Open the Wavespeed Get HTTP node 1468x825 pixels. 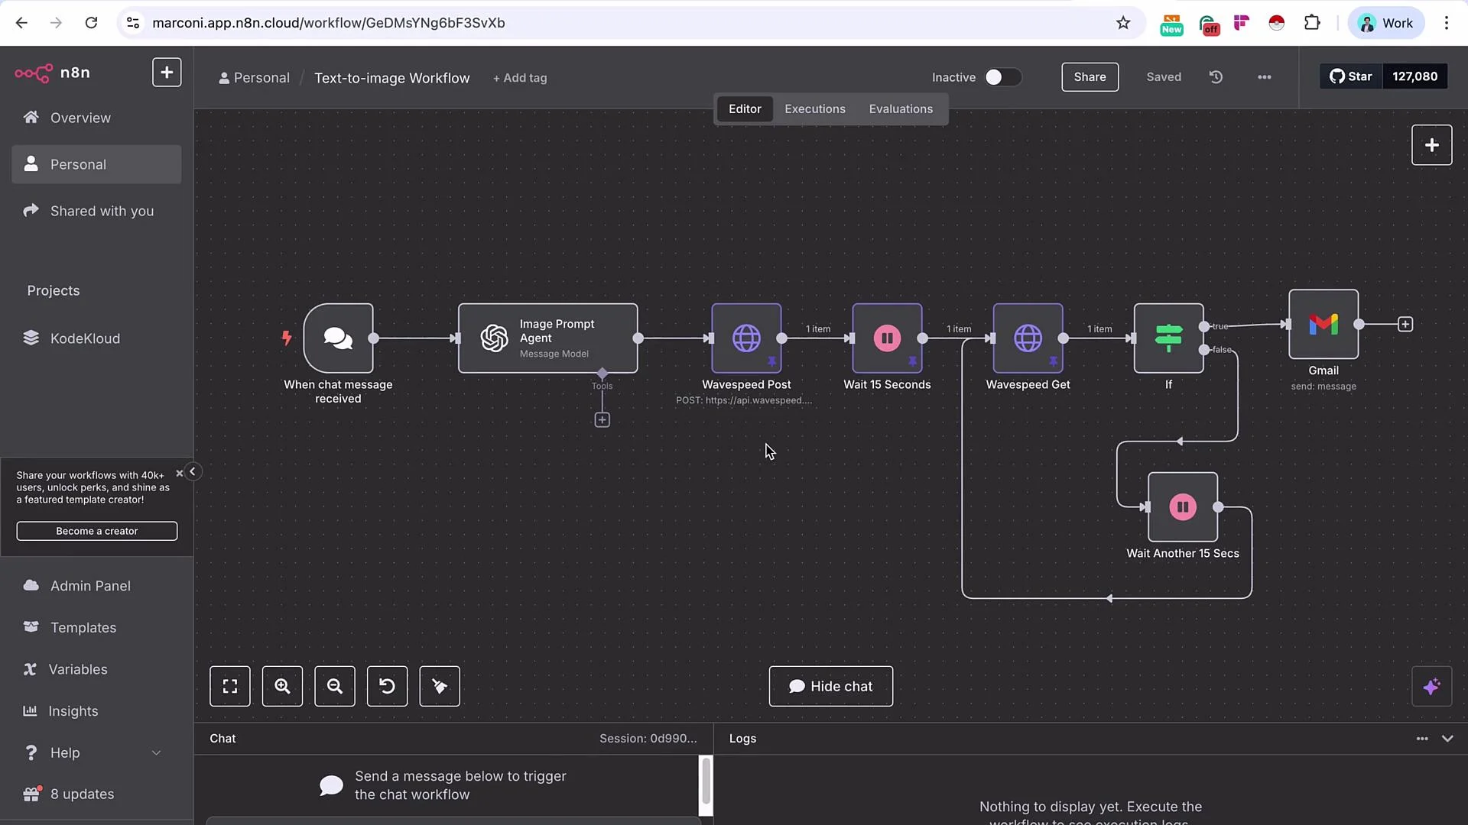click(1028, 338)
